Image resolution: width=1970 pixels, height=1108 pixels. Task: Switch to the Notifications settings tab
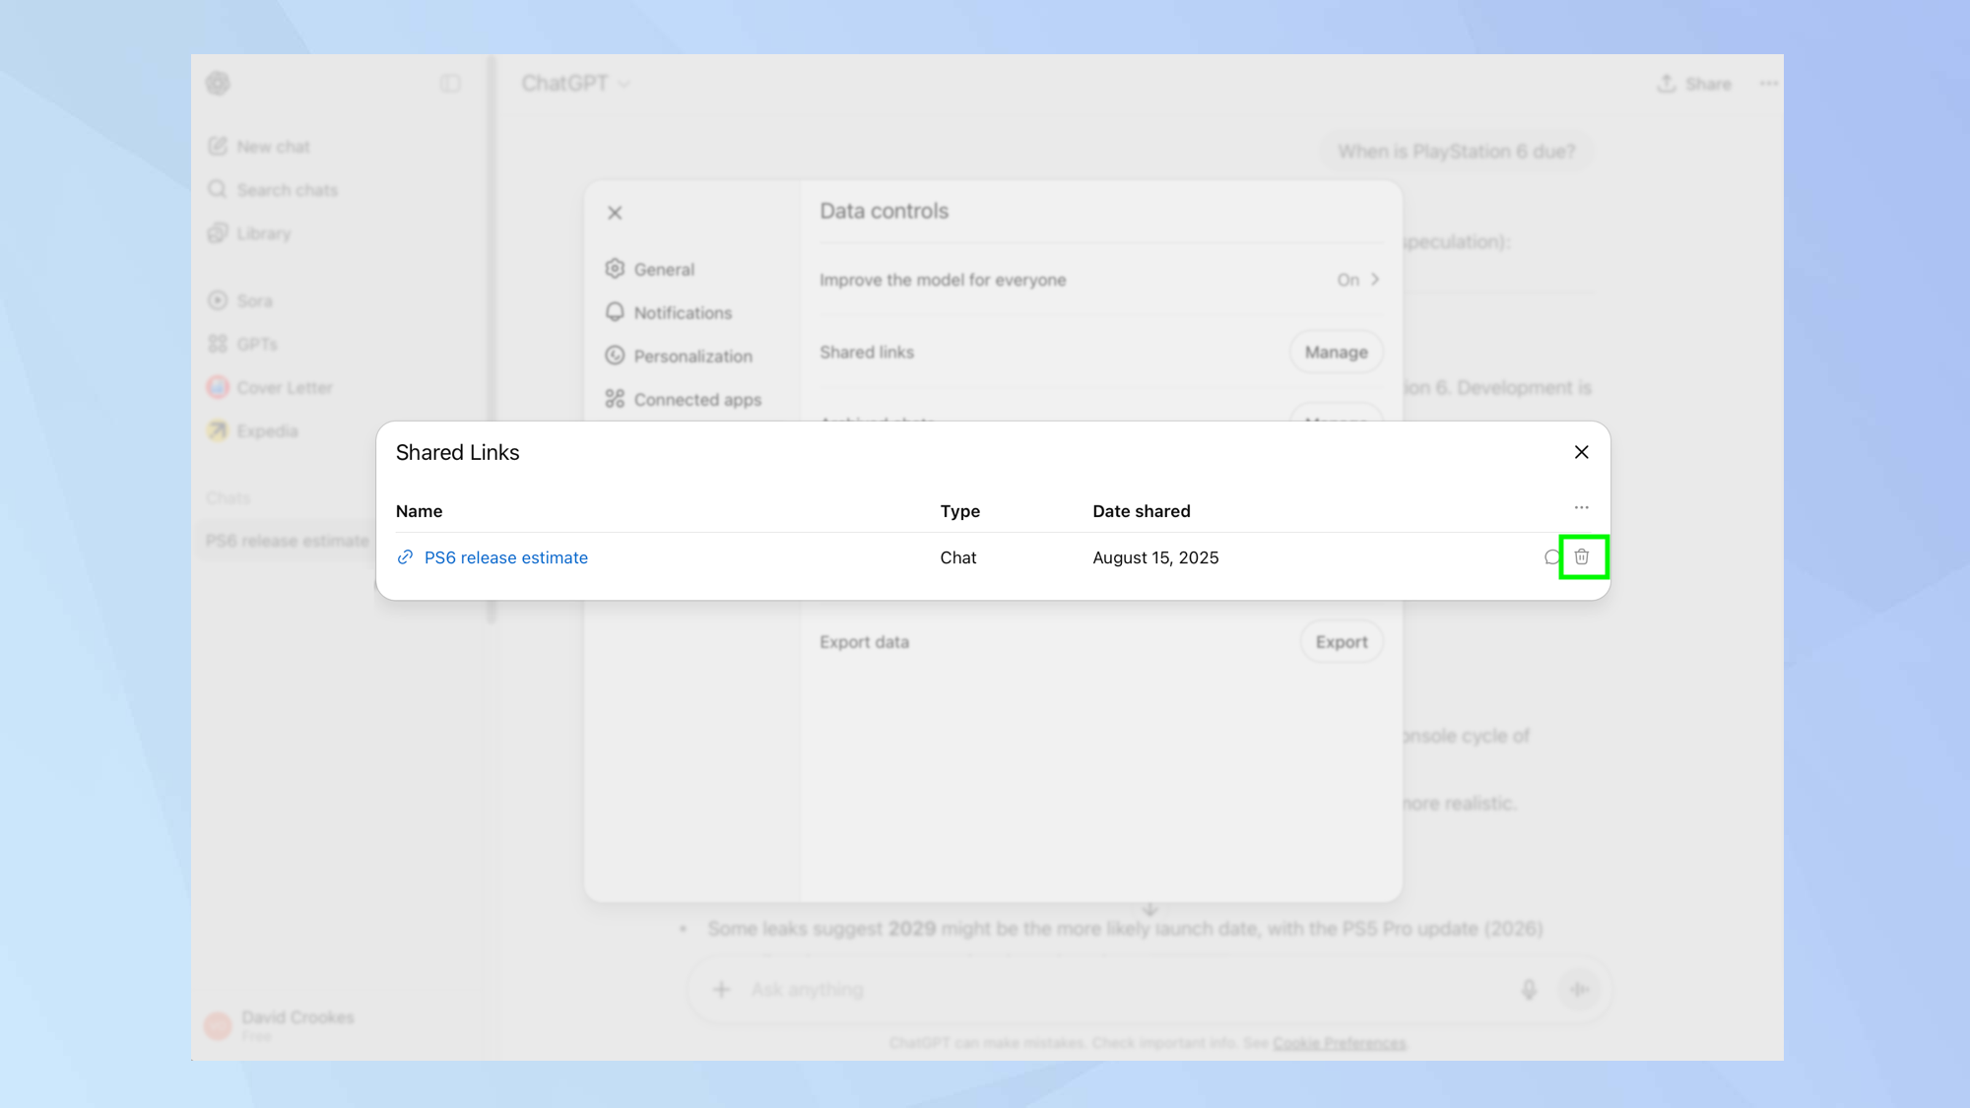tap(684, 312)
